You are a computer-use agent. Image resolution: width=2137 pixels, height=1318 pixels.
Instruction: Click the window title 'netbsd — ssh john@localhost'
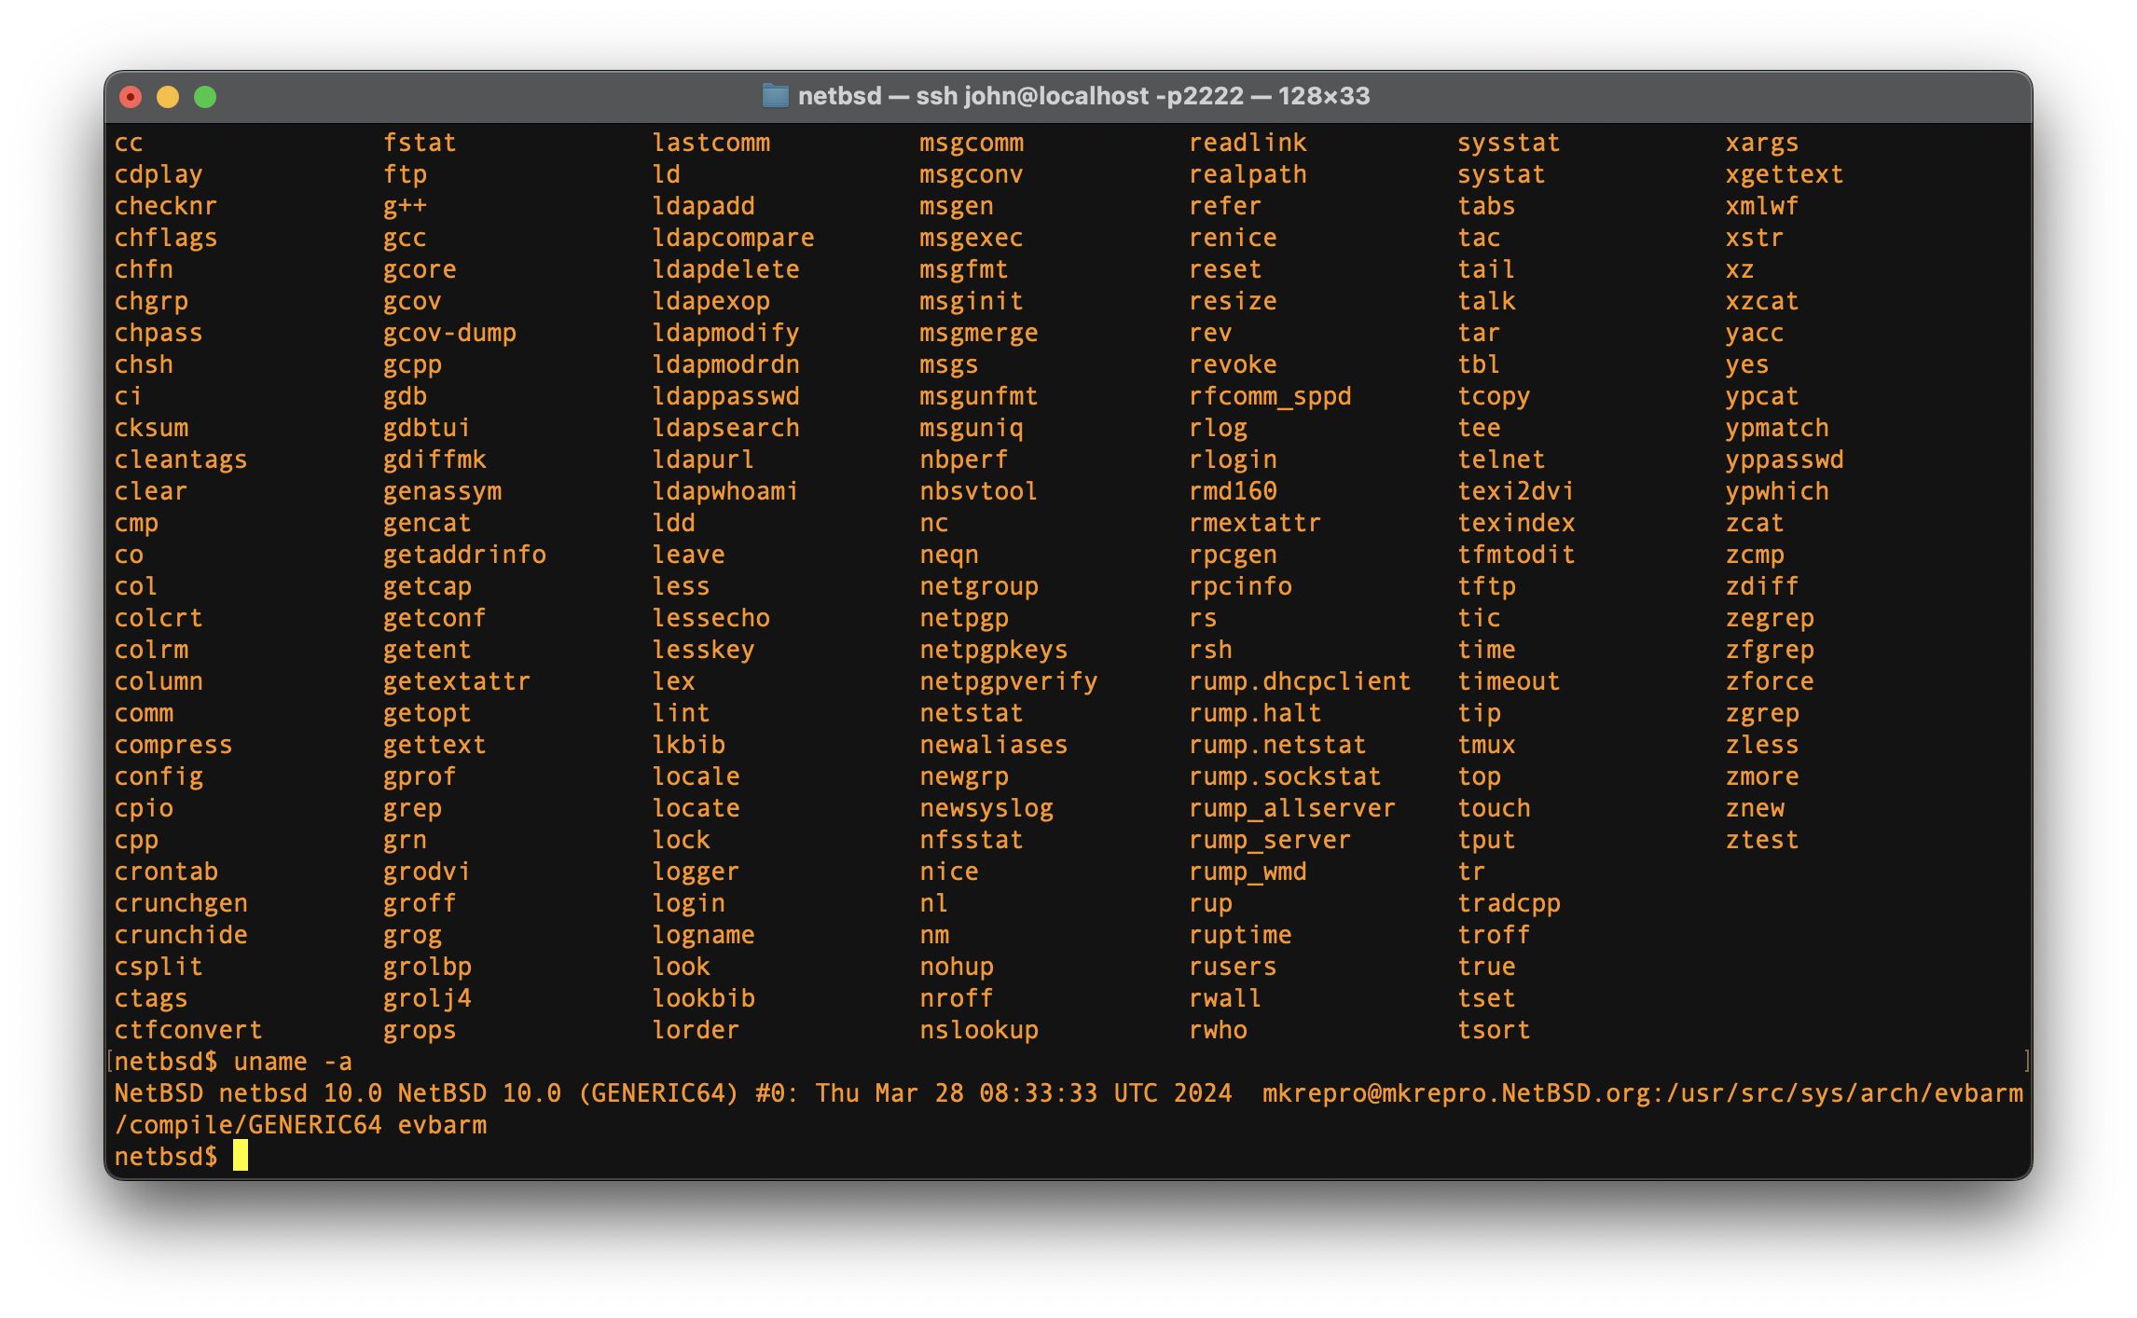[973, 96]
